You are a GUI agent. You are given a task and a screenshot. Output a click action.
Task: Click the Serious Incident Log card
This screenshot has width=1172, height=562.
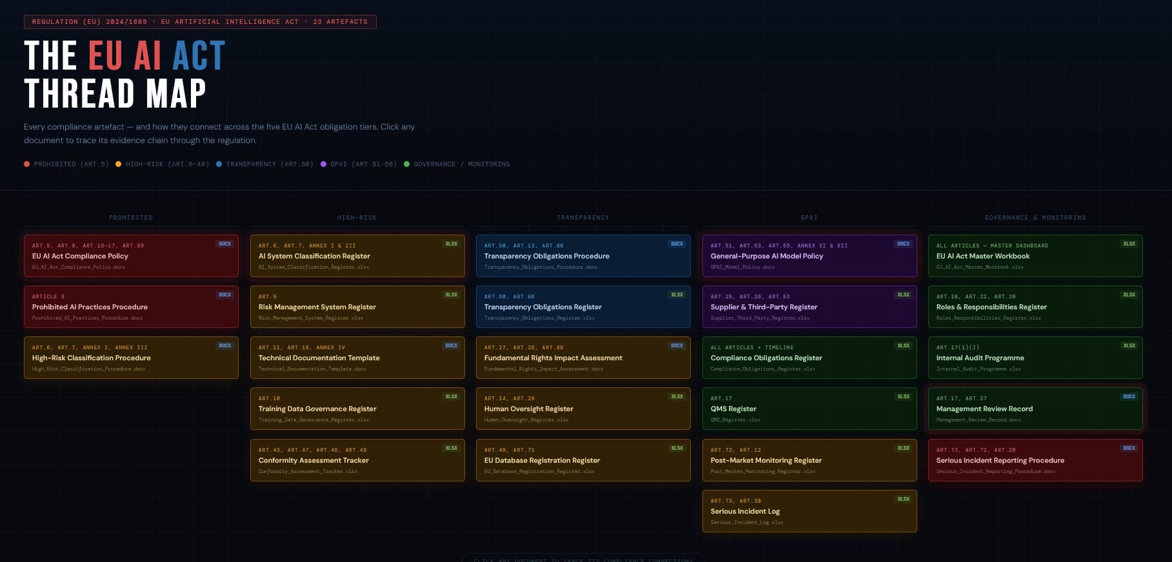(x=809, y=511)
